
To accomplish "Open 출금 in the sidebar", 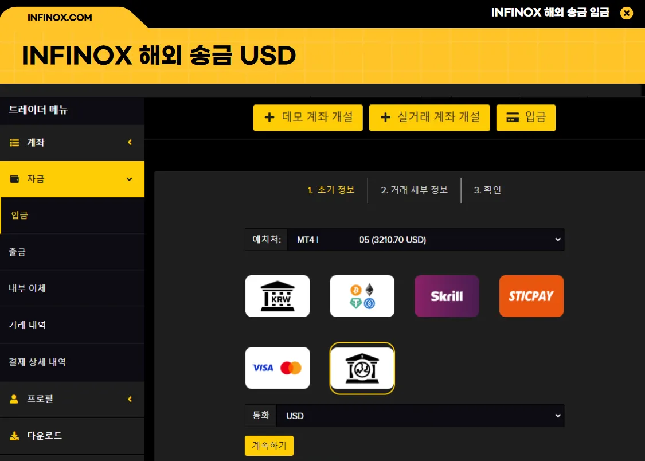I will click(x=72, y=252).
